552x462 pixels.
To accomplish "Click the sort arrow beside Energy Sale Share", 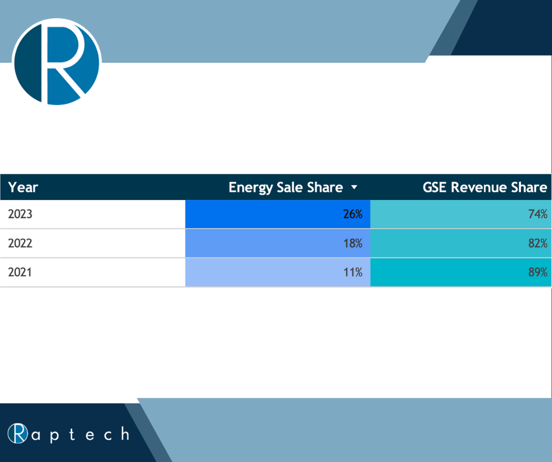I will point(354,188).
